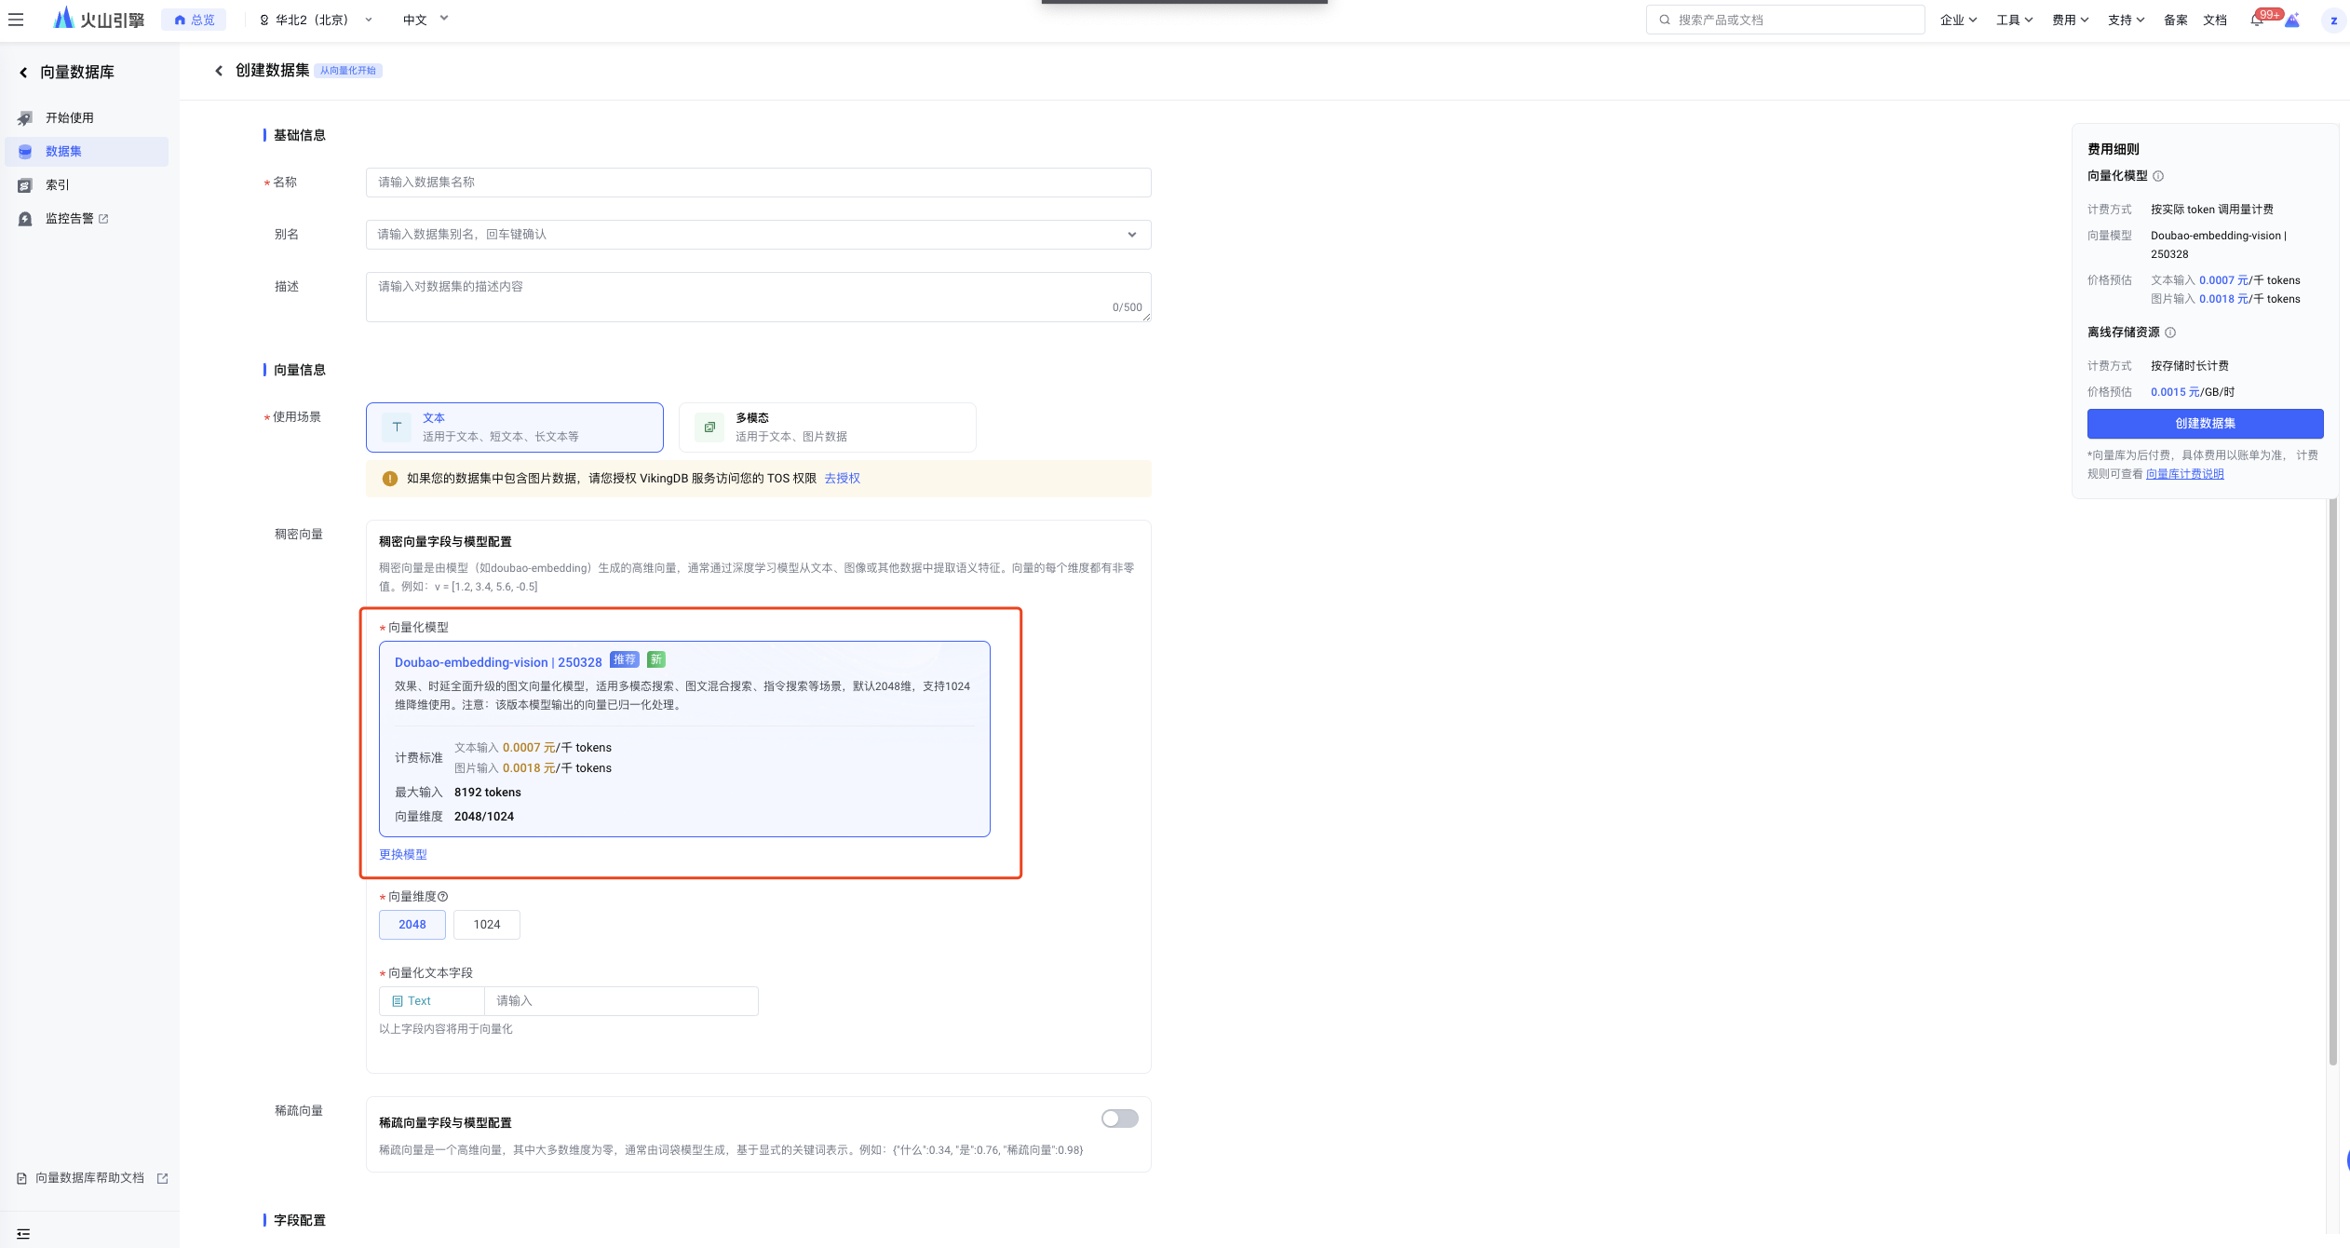Click the 总览 overview tab

[194, 20]
